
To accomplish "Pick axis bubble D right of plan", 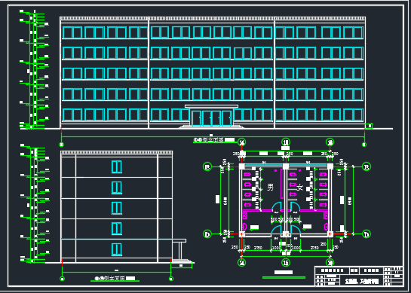I will tap(367, 233).
